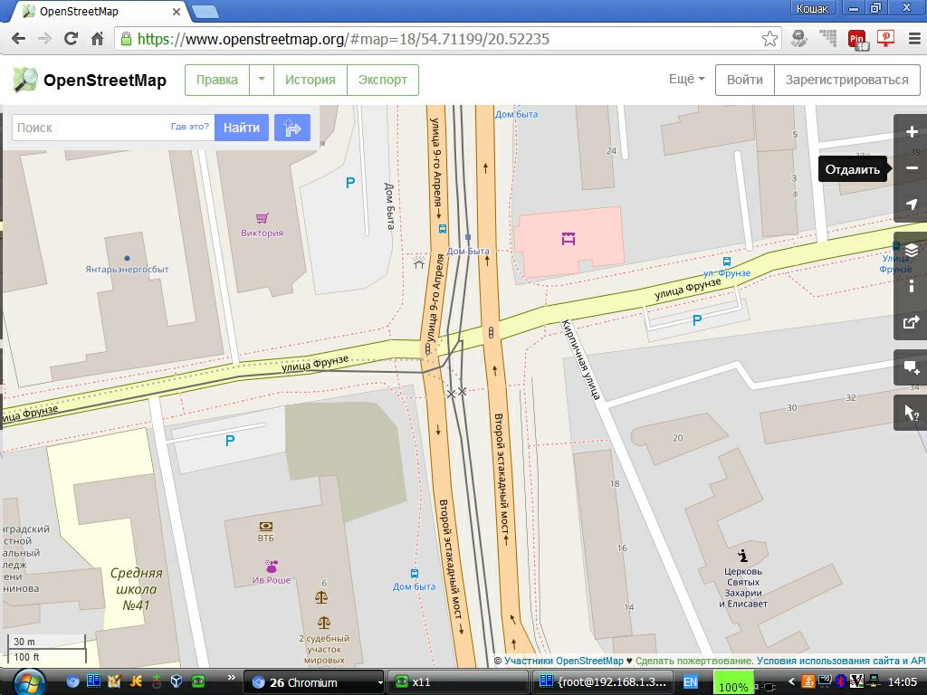Reload the OpenStreetMap page
Screen dimensions: 927x695
pyautogui.click(x=71, y=39)
